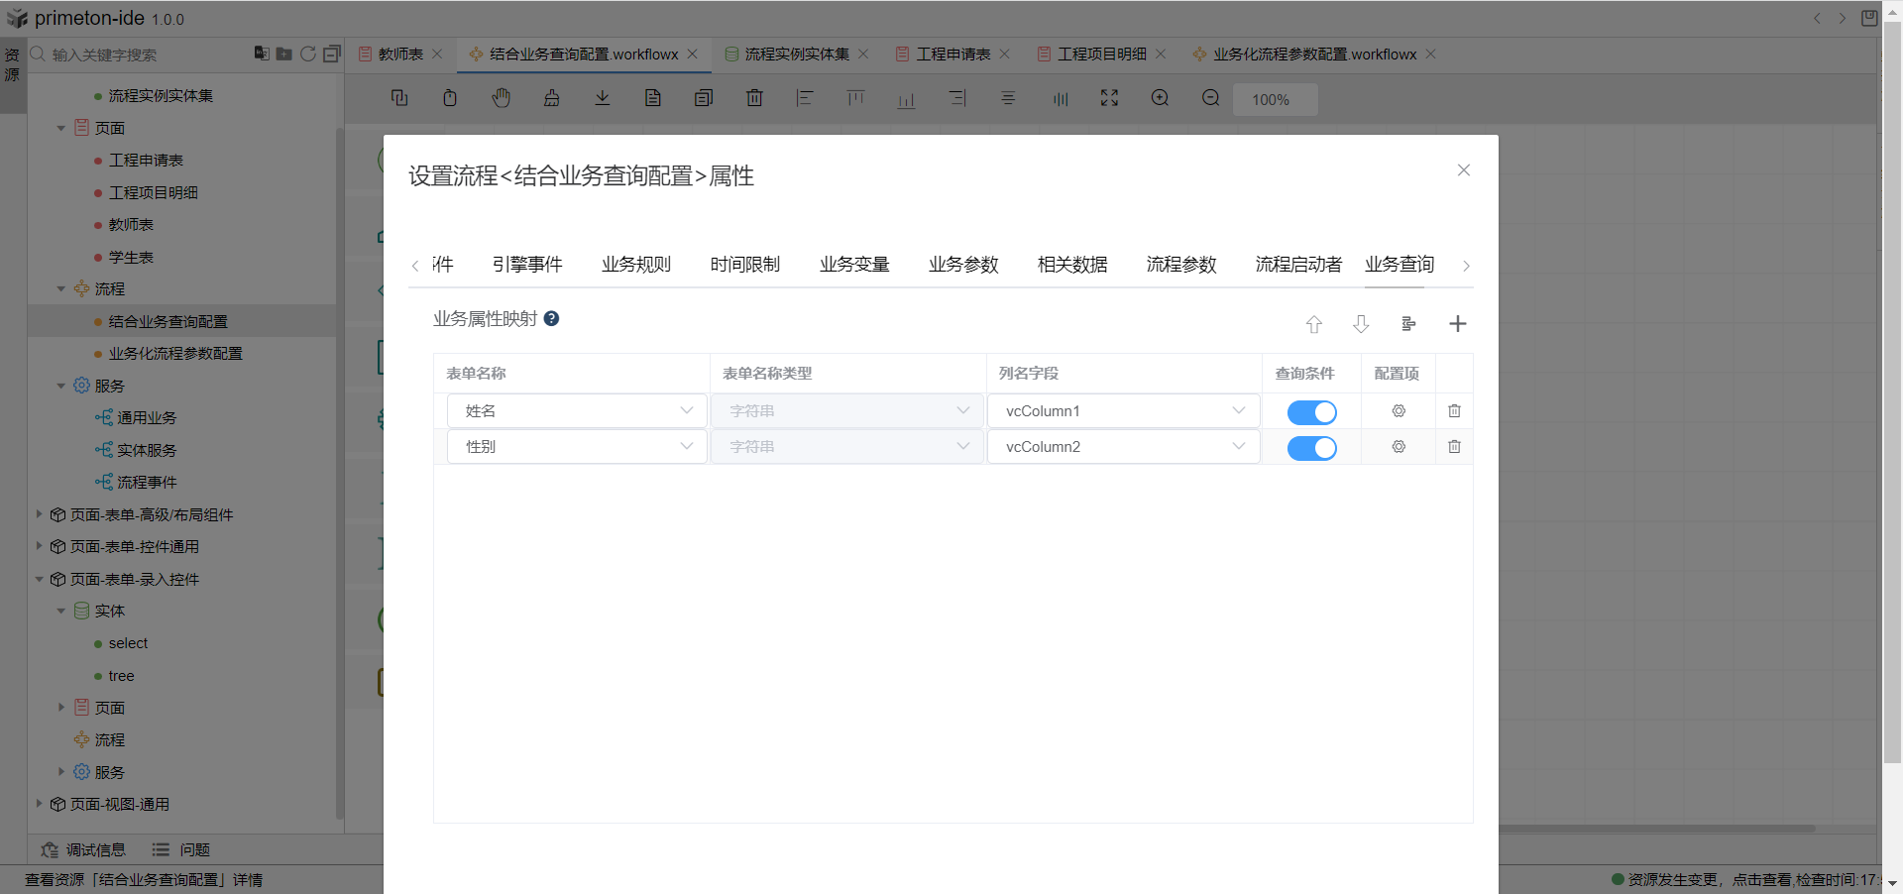The image size is (1903, 894).
Task: Click the plus icon to add a mapping row
Action: (x=1457, y=324)
